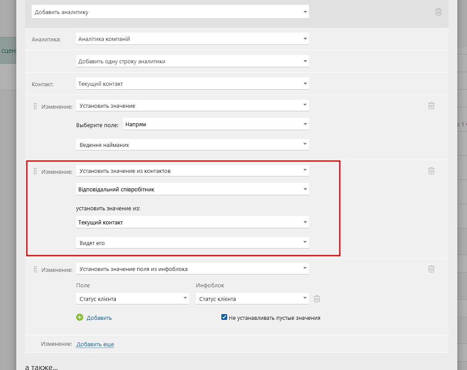Click the 'Не устанавливать пустые значения' label
This screenshot has width=467, height=370.
tap(274, 318)
